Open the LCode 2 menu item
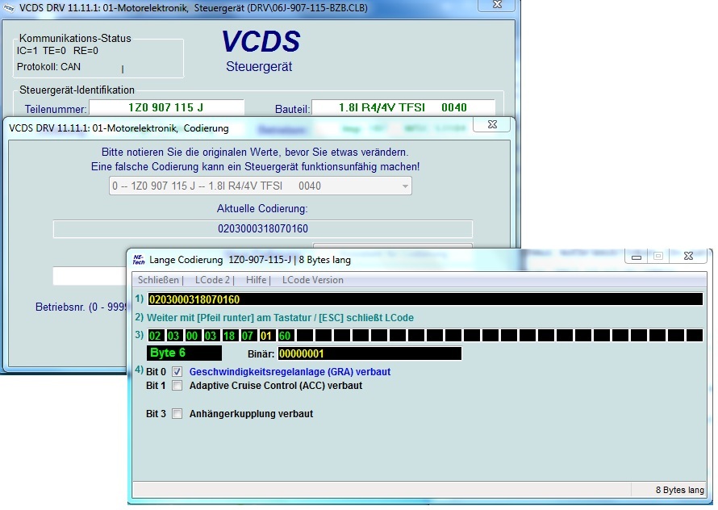Image resolution: width=718 pixels, height=510 pixels. pyautogui.click(x=212, y=280)
